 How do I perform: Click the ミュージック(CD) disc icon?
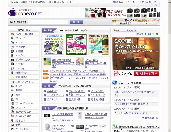point(12,112)
